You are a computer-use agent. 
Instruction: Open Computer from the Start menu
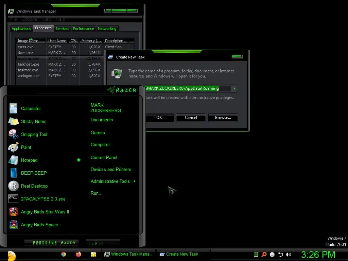coord(100,145)
